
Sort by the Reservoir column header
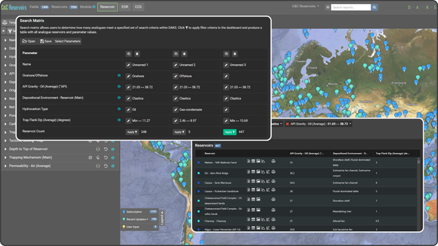coord(210,154)
